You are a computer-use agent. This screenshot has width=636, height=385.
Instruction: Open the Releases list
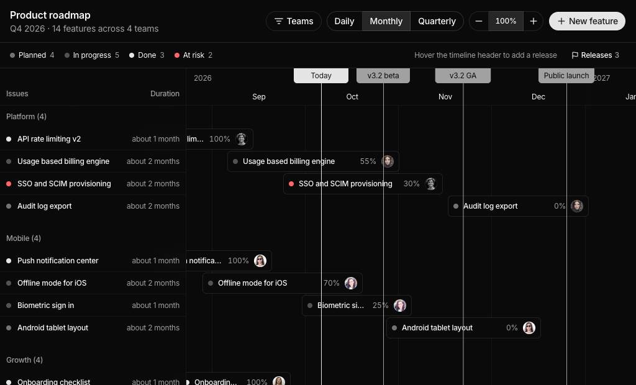click(x=595, y=55)
